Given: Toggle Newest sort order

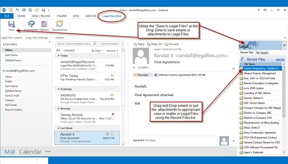Looking at the screenshot, I should [112, 51].
